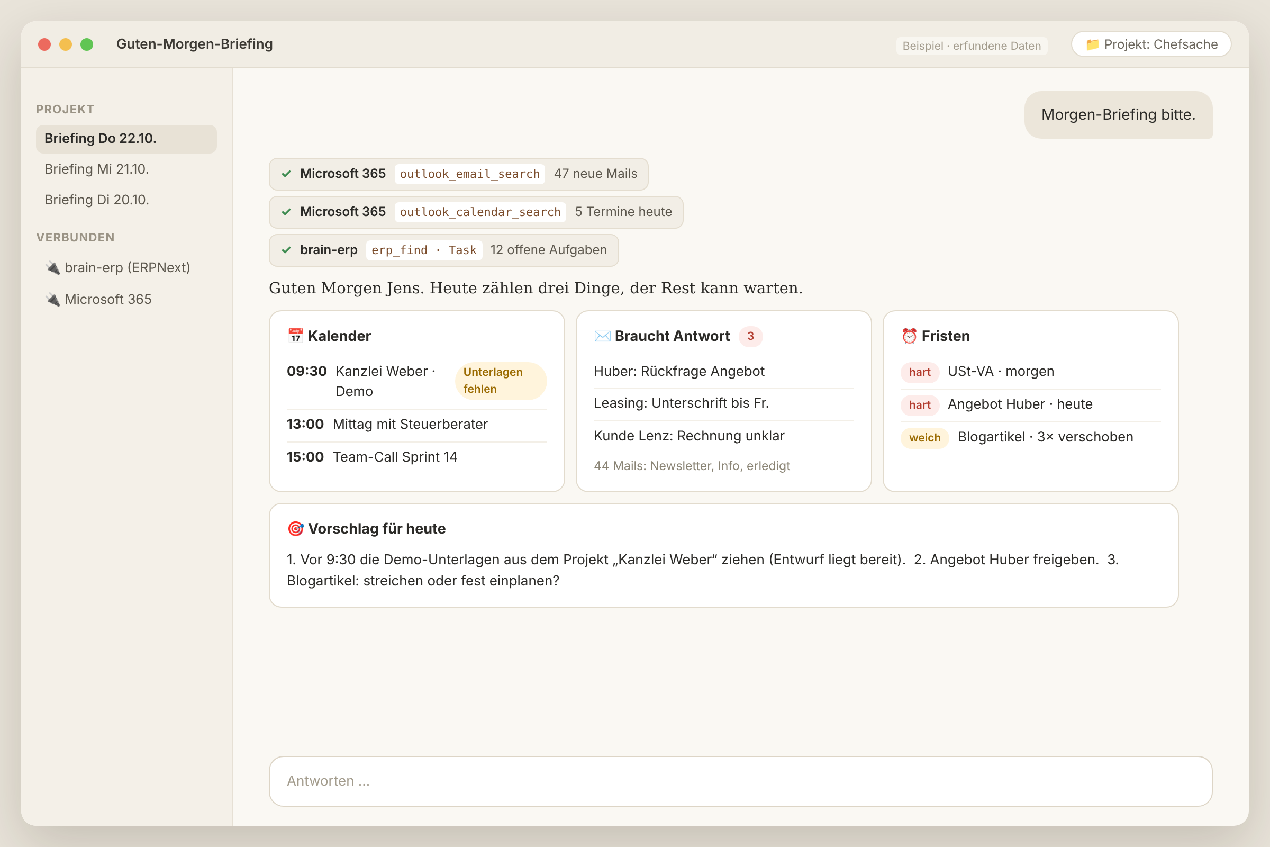Click the folder icon in Projekt: Chefsache
Screen dimensions: 1270x847
[x=1092, y=44]
